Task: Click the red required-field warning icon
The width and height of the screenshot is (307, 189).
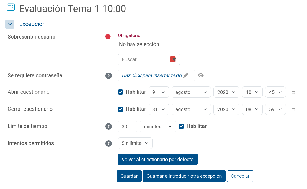Action: coord(108,37)
